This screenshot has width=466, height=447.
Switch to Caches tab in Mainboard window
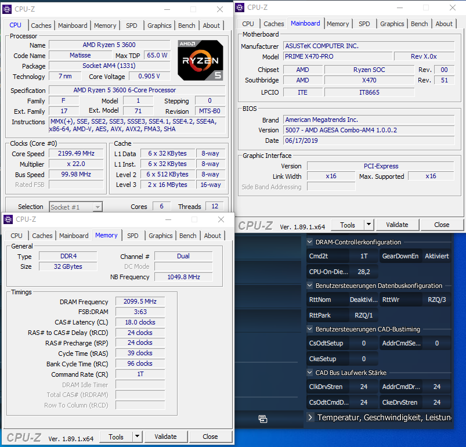coord(274,24)
